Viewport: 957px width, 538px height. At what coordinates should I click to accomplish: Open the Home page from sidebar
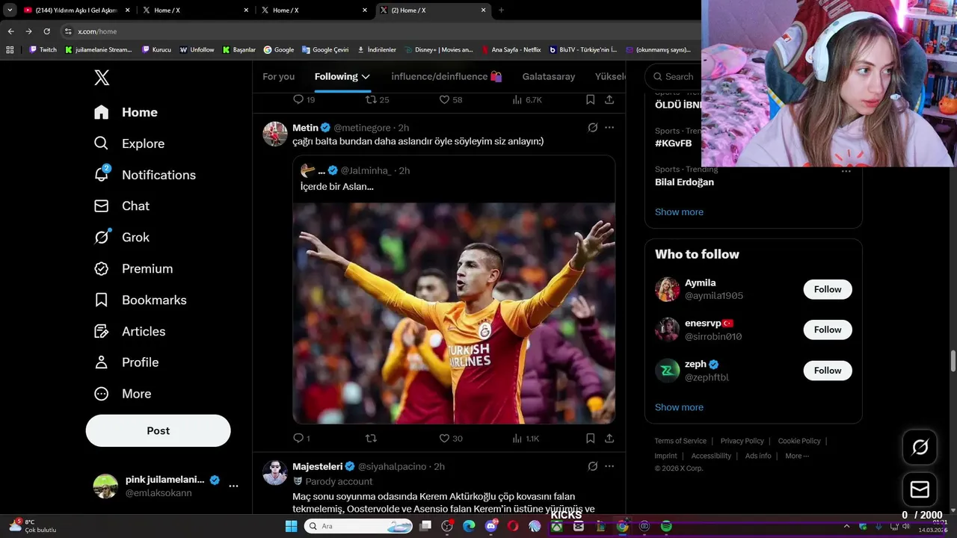[x=126, y=112]
